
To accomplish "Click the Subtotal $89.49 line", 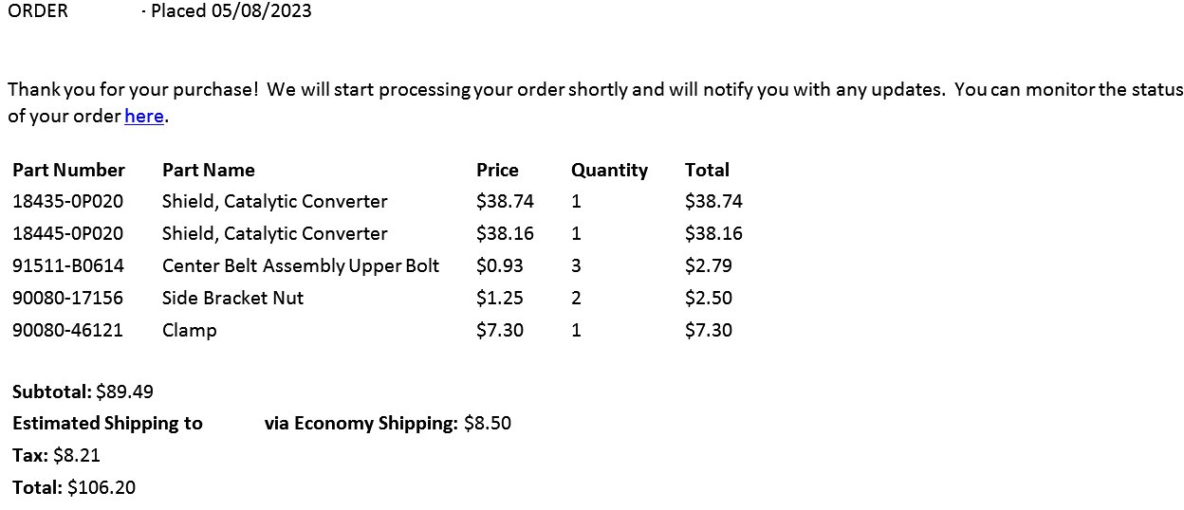I will click(x=83, y=391).
